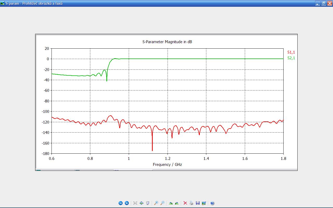Zoom out with the magnifier minus icon
Viewport: 333px width, 208px height.
[162, 203]
